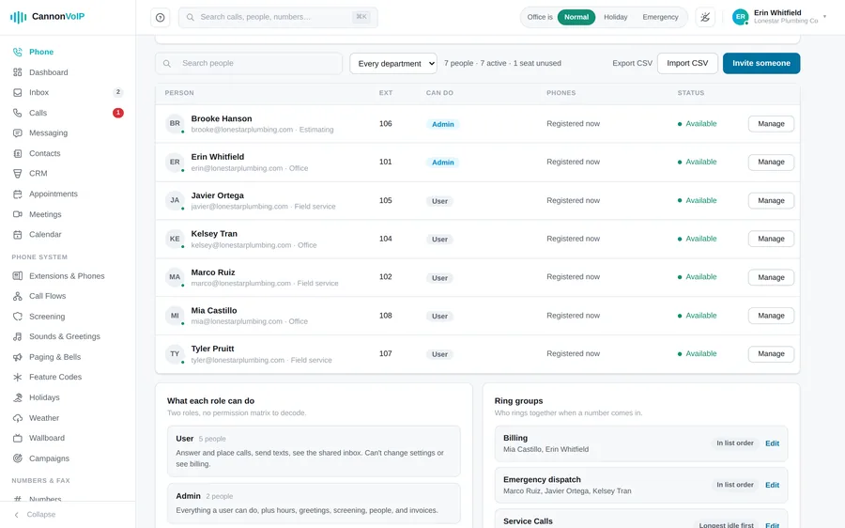Click the CRM funnel icon
This screenshot has height=528, width=845.
(x=18, y=174)
